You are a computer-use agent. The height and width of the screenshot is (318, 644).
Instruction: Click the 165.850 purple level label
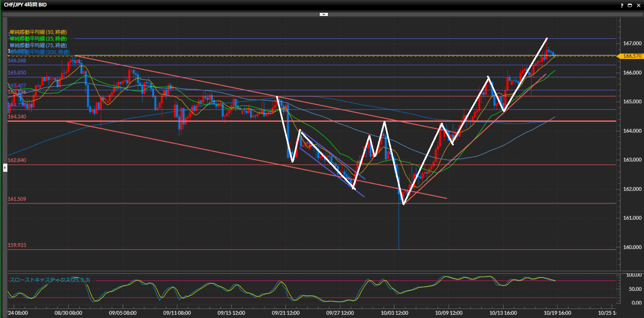click(17, 73)
